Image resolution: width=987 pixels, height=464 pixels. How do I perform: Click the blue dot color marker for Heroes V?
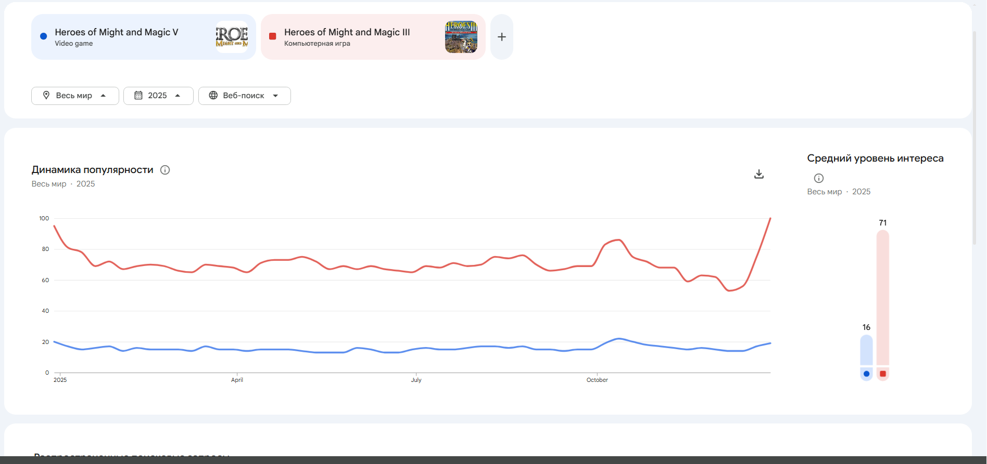pos(44,36)
